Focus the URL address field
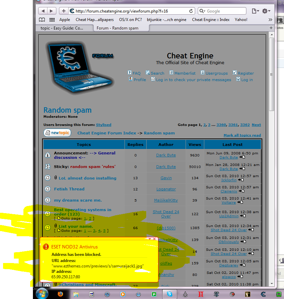The height and width of the screenshot is (299, 284). coord(132,11)
